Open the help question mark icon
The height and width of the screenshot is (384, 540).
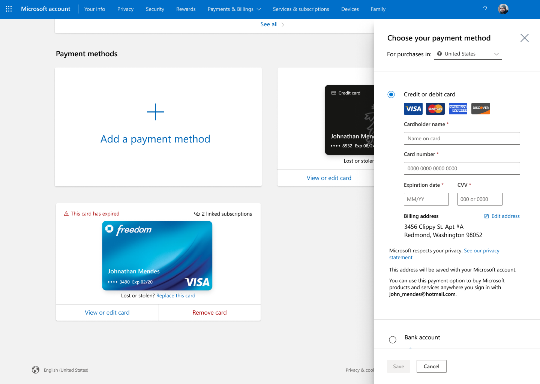coord(485,9)
